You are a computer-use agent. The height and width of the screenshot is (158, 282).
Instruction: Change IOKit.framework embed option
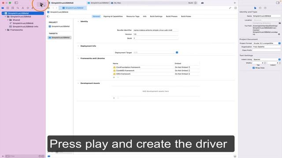(182, 74)
